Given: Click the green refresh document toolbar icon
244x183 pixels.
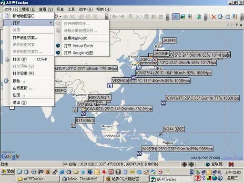Looking at the screenshot, I should coord(199,17).
